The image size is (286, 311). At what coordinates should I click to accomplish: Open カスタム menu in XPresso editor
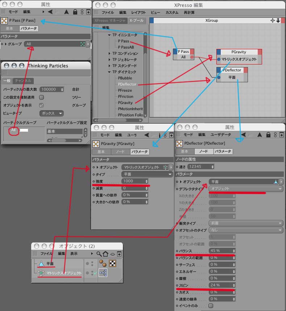point(172,12)
